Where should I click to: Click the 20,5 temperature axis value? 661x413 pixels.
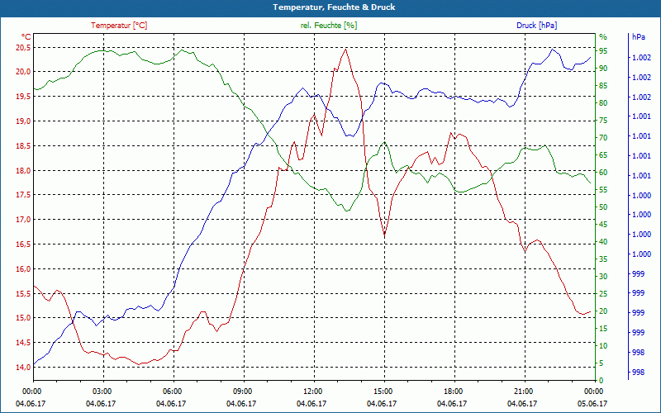tap(23, 48)
